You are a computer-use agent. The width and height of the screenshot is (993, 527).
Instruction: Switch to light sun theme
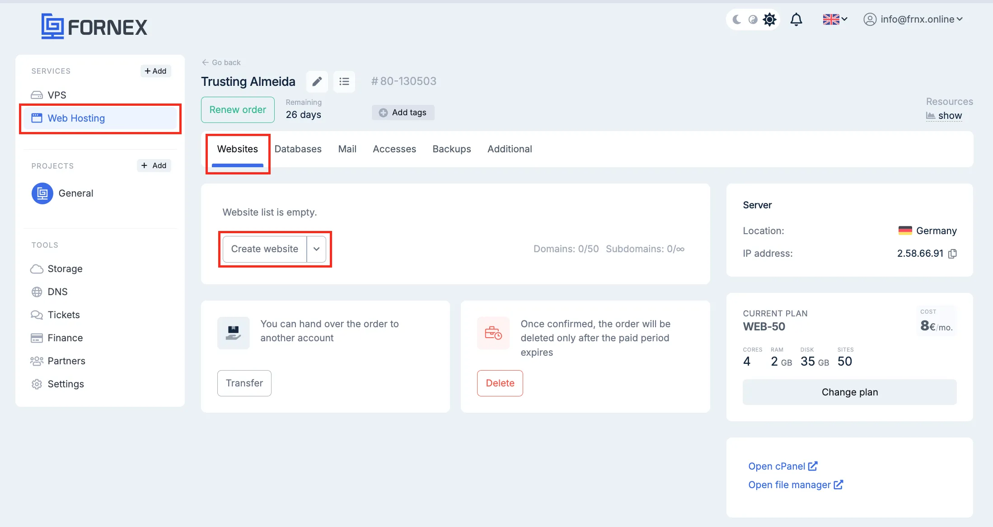769,19
